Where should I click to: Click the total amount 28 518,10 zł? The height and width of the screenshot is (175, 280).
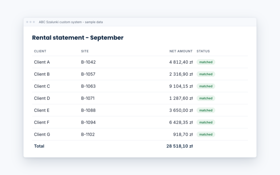click(x=180, y=146)
